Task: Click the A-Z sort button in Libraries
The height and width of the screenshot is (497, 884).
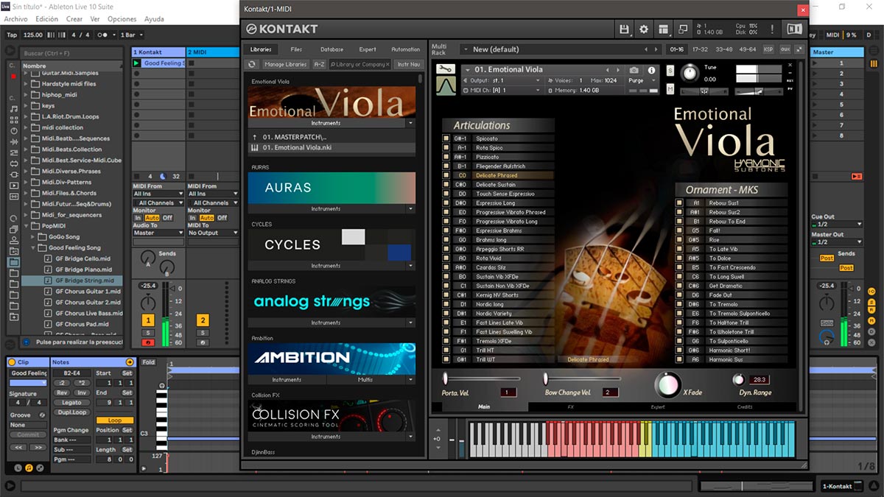Action: (x=319, y=64)
